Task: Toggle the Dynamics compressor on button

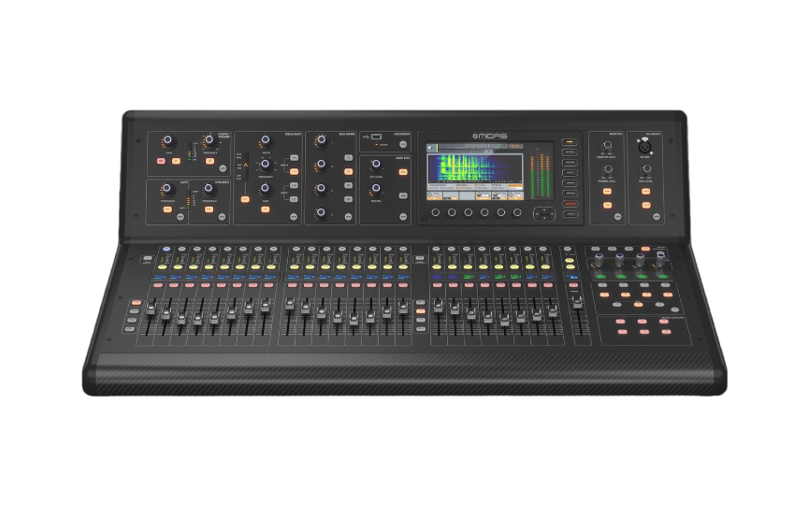Action: tap(209, 209)
